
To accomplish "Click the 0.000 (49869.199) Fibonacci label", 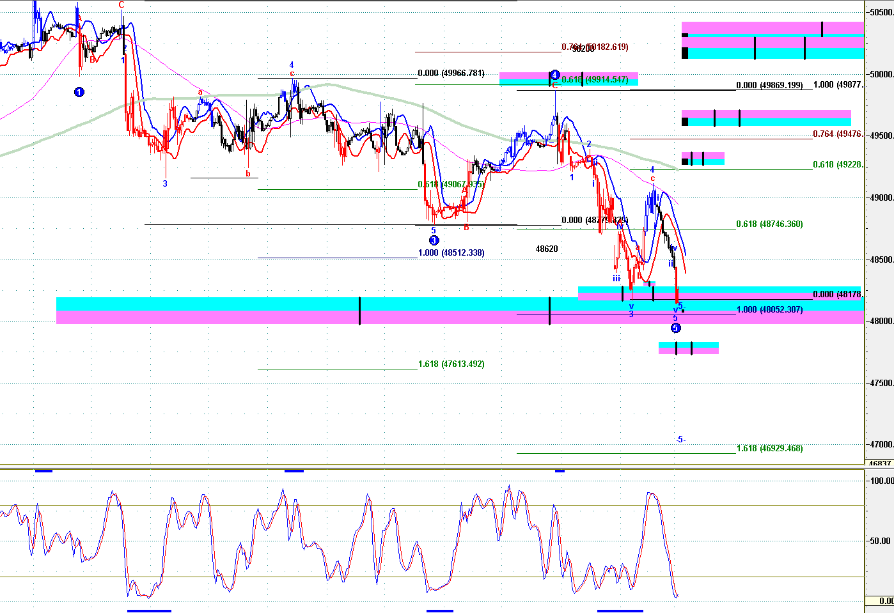I will (769, 86).
